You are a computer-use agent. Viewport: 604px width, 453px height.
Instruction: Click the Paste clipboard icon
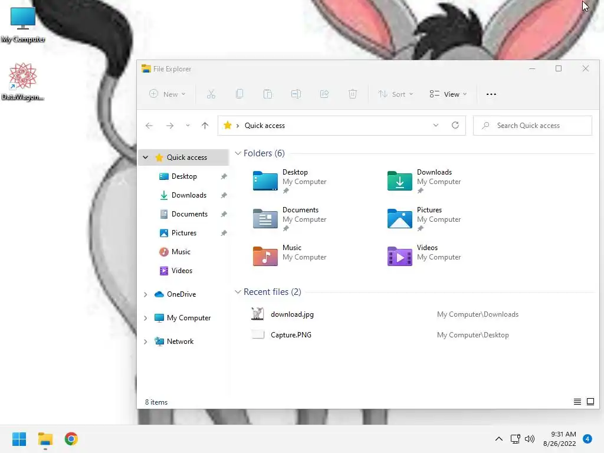click(x=268, y=94)
